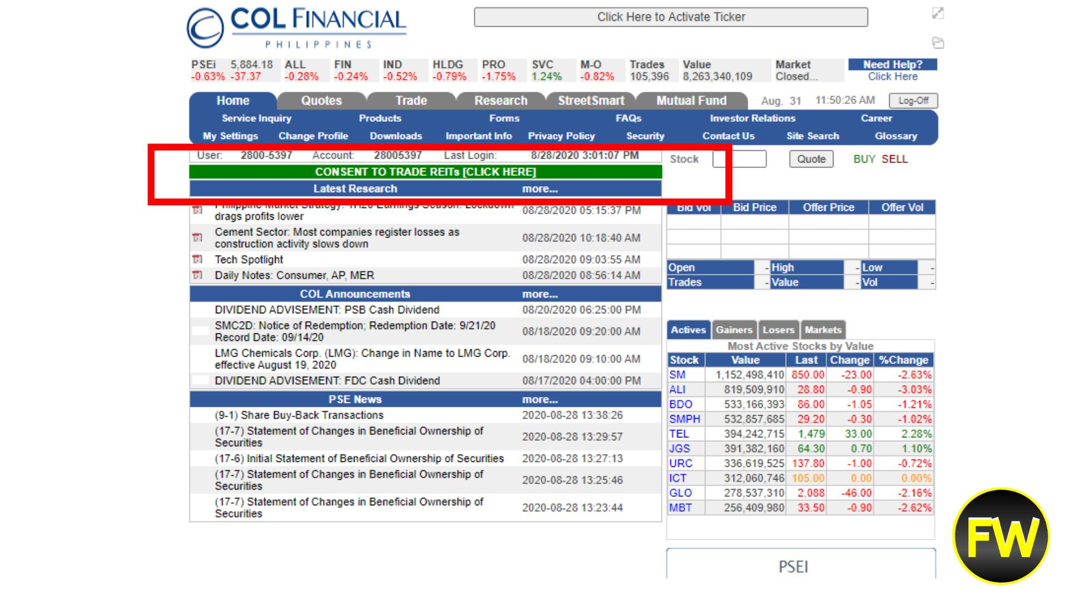This screenshot has width=1069, height=601.
Task: Select the Gainers tab
Action: pos(734,330)
